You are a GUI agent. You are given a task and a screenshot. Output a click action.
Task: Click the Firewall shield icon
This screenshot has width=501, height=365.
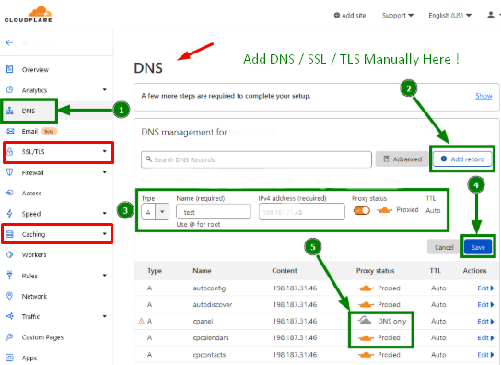coord(9,172)
